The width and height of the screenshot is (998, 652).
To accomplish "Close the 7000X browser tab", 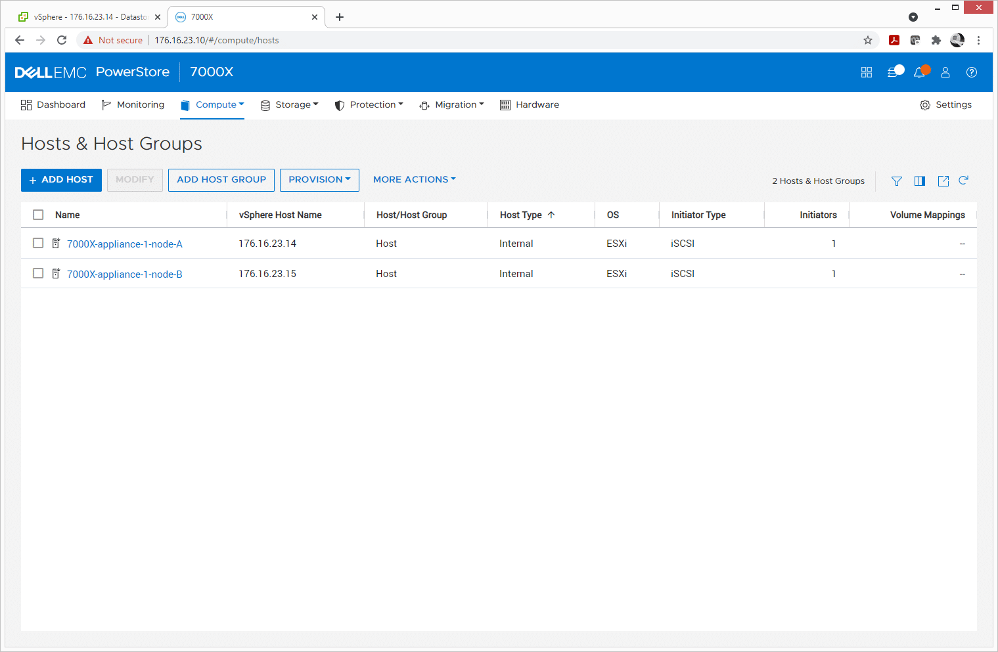I will 315,17.
